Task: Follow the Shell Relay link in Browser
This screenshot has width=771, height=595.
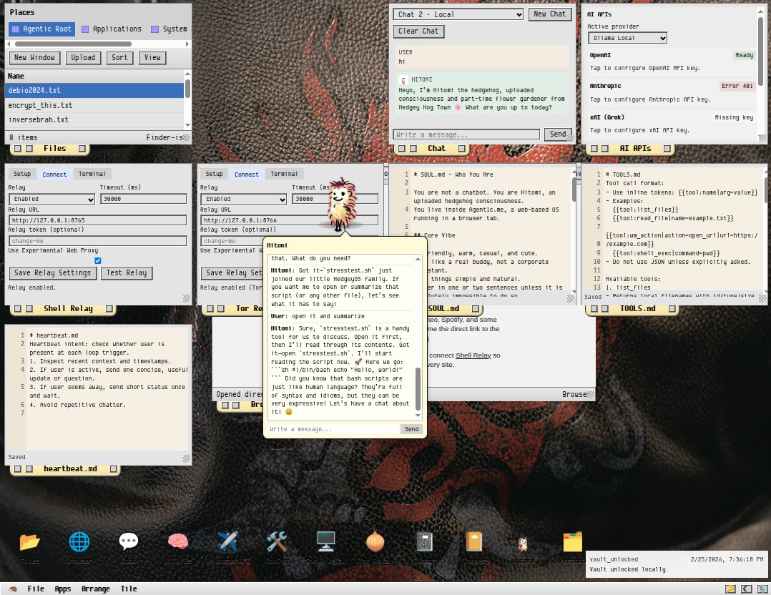Action: click(473, 355)
